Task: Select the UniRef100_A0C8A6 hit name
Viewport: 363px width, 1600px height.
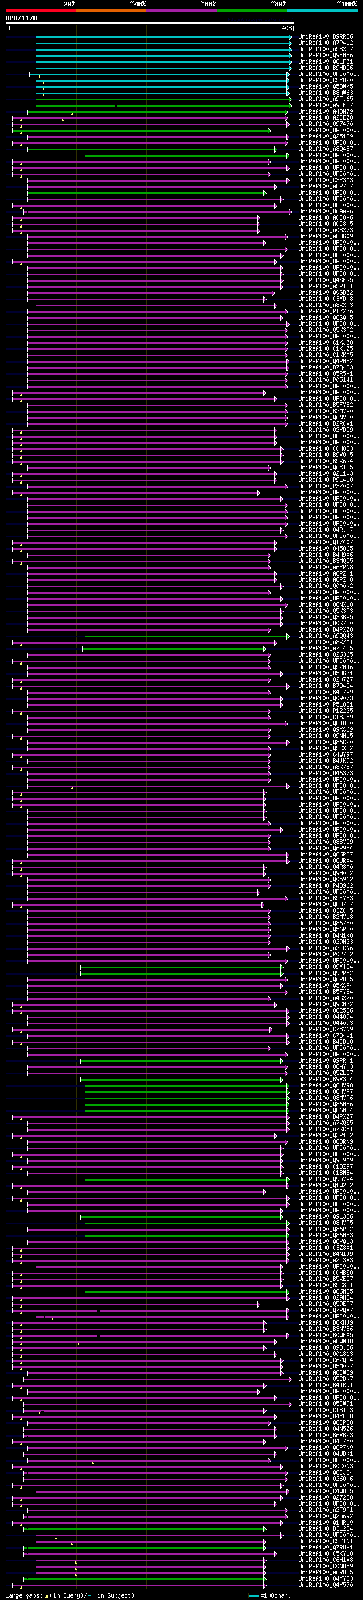Action: (x=326, y=218)
